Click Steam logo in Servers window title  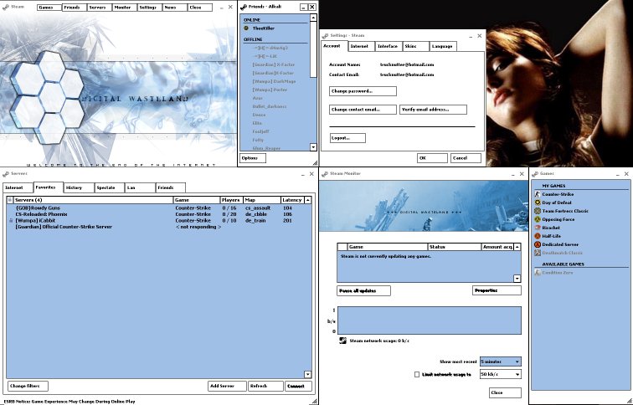tap(6, 174)
